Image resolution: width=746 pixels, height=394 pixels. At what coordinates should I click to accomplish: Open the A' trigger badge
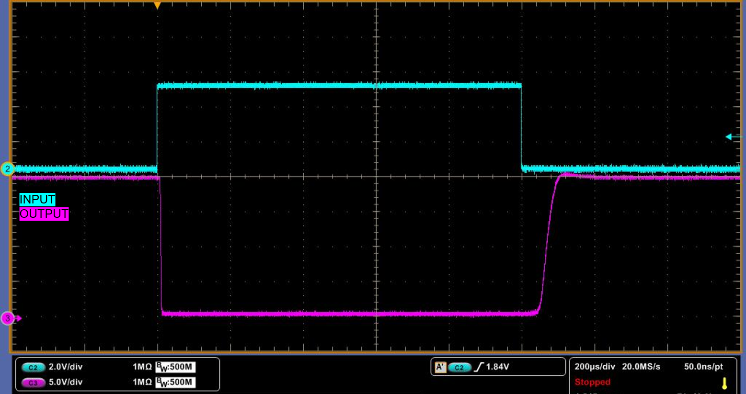(441, 366)
